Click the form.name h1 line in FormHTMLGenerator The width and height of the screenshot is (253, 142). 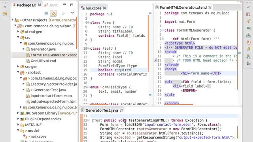click(x=201, y=73)
